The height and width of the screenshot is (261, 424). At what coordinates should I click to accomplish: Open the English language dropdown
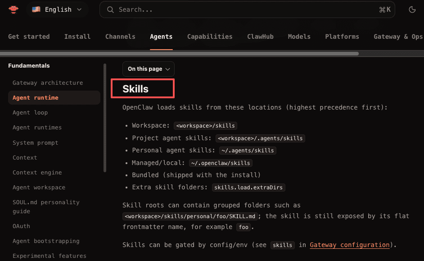(57, 9)
